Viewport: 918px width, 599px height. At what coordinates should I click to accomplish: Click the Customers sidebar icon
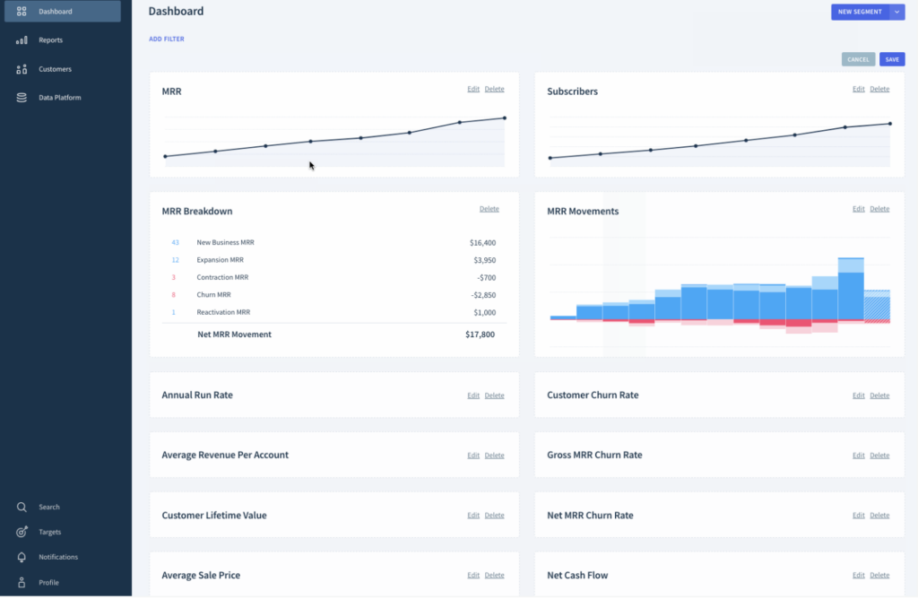pyautogui.click(x=21, y=68)
